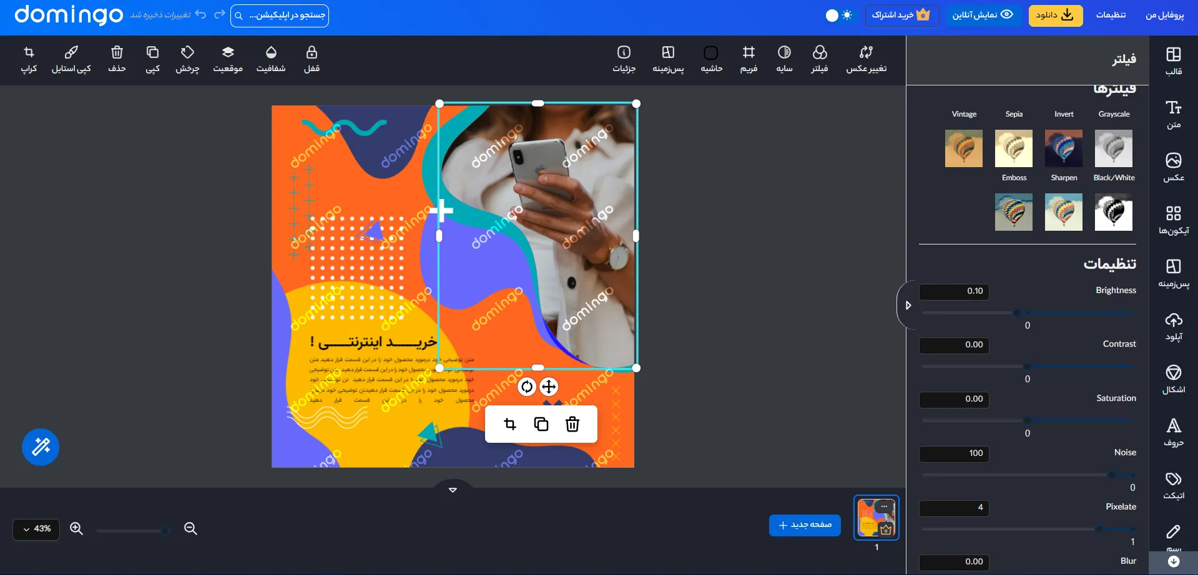The image size is (1198, 575).
Task: Open the Filter (فیلتر) tool in toolbar
Action: tap(820, 60)
